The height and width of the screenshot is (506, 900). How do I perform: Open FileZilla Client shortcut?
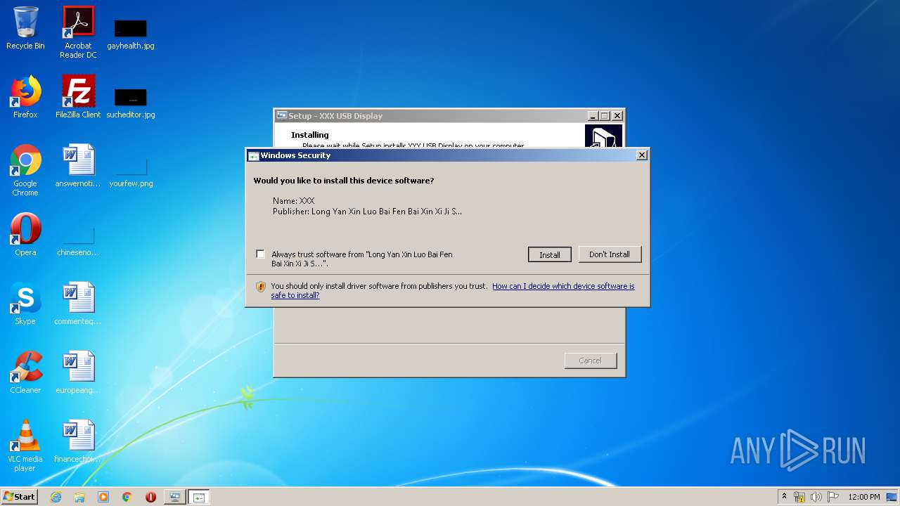78,97
